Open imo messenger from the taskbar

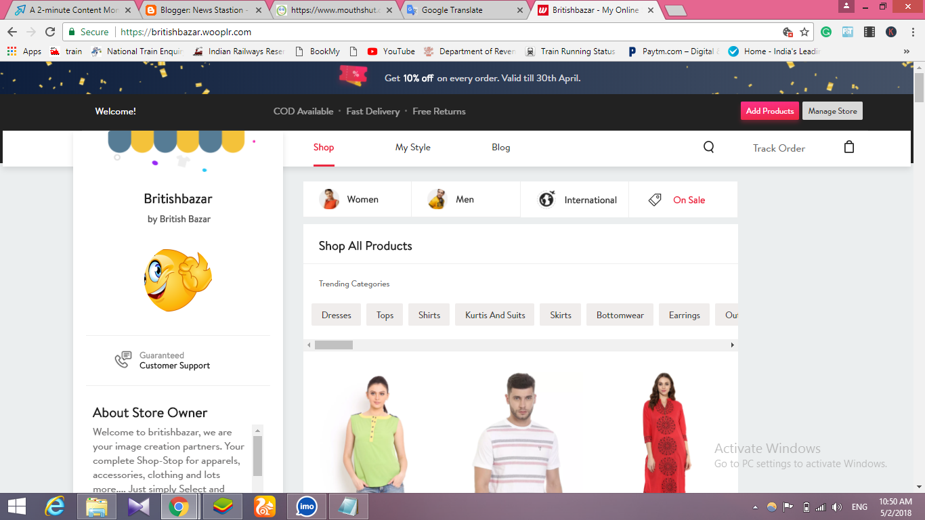(307, 506)
